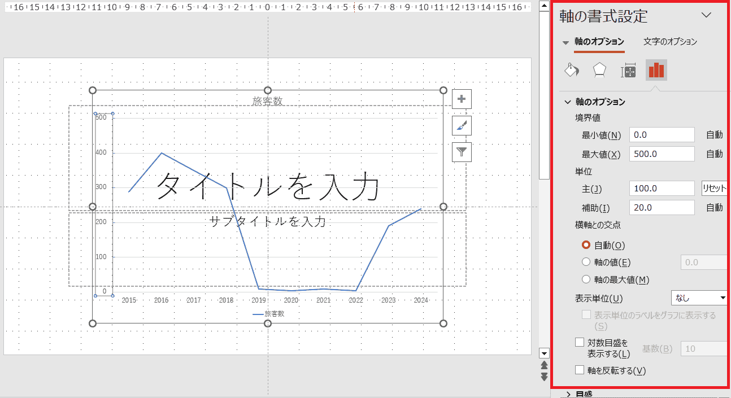Click the 最小値 input field showing 0.0
Screen dimensions: 731x398
point(662,135)
